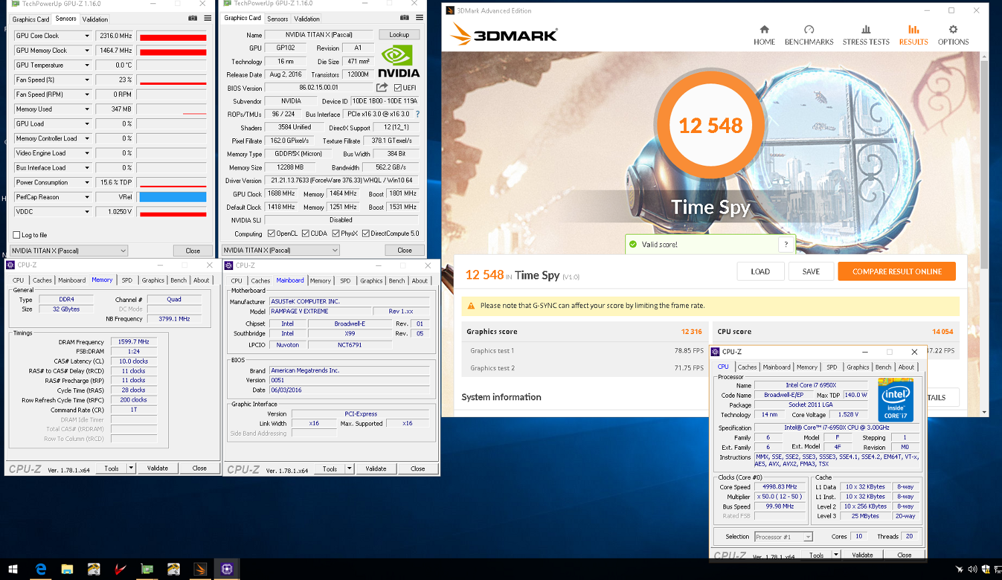Open the Processor #1 selection dropdown

(784, 537)
